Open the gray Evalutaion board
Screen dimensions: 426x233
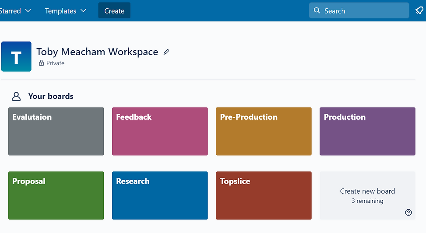56,131
